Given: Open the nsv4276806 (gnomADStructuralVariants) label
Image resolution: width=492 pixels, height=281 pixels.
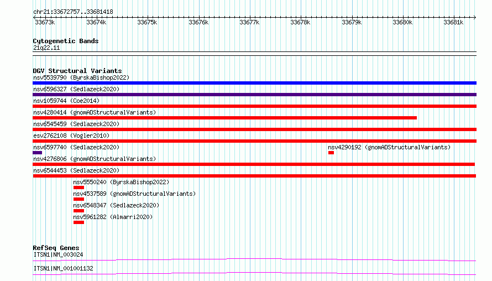Looking at the screenshot, I should [95, 159].
